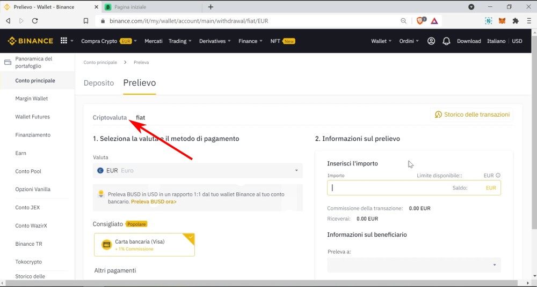Open Conto JEX in sidebar
537x287 pixels.
27,207
